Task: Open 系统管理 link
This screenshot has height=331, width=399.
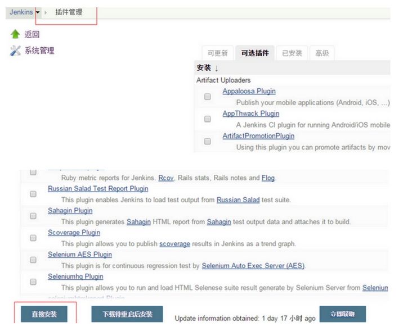Action: [39, 51]
